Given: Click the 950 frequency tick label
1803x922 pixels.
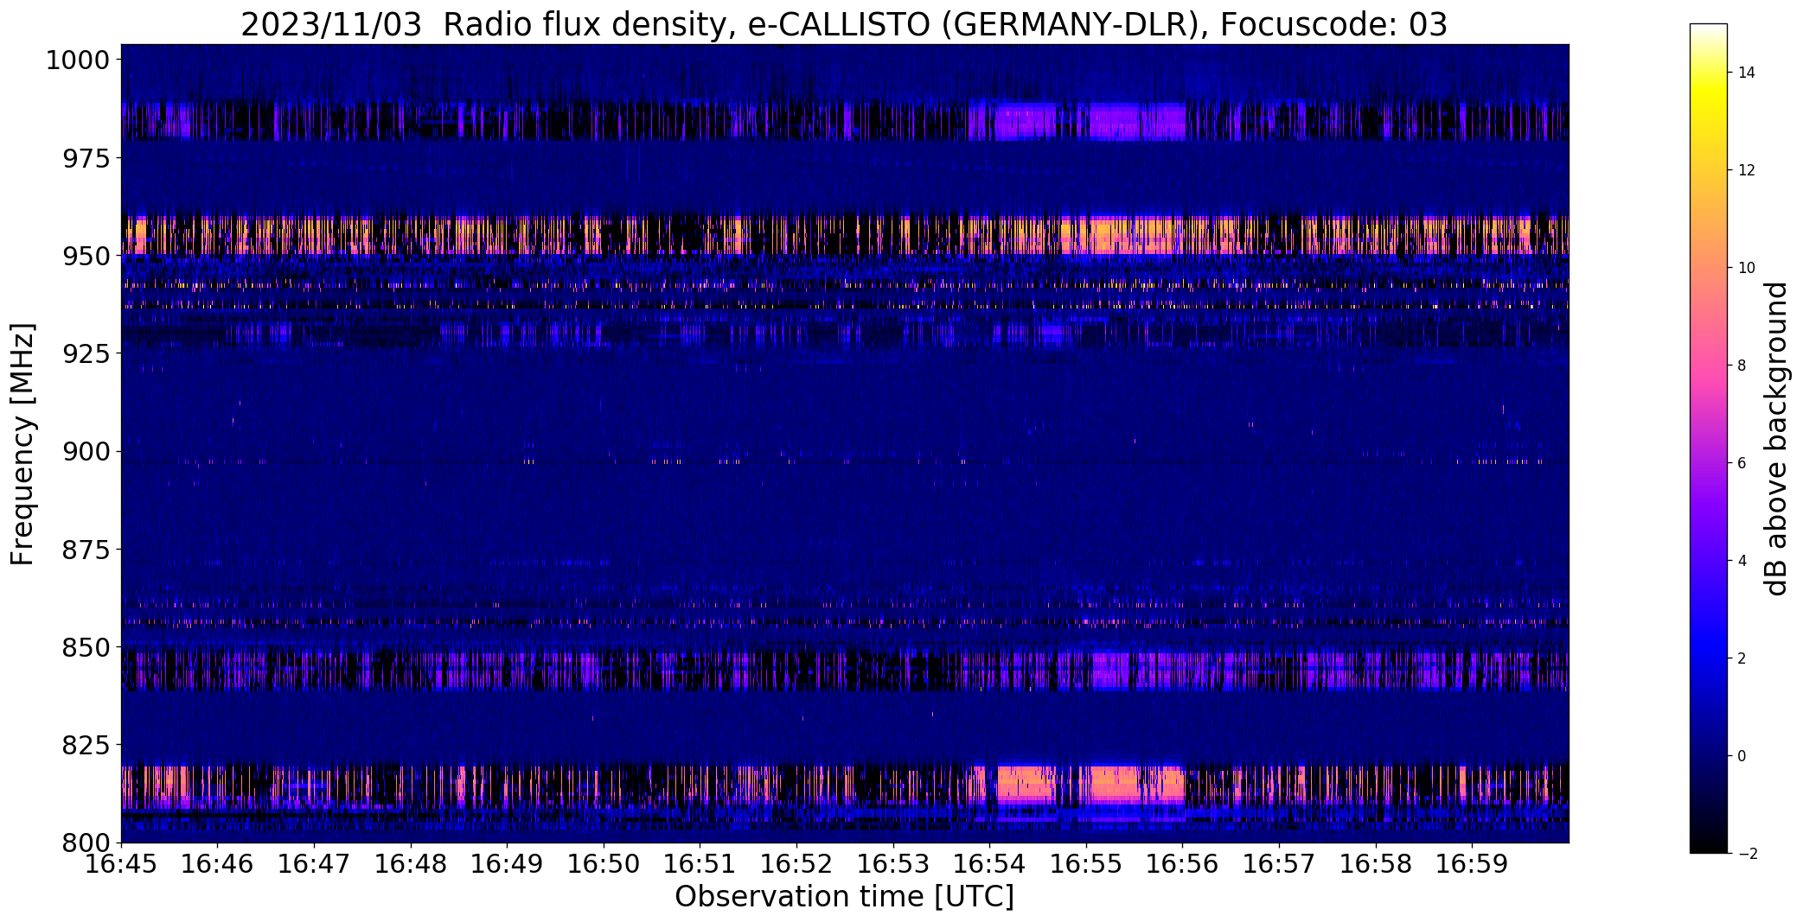Looking at the screenshot, I should (x=86, y=257).
